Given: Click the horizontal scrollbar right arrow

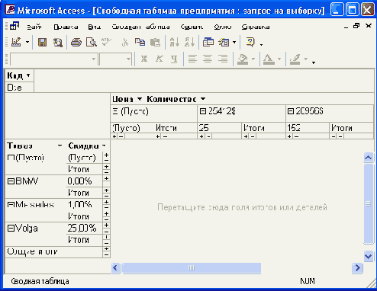Looking at the screenshot, I should tap(357, 267).
